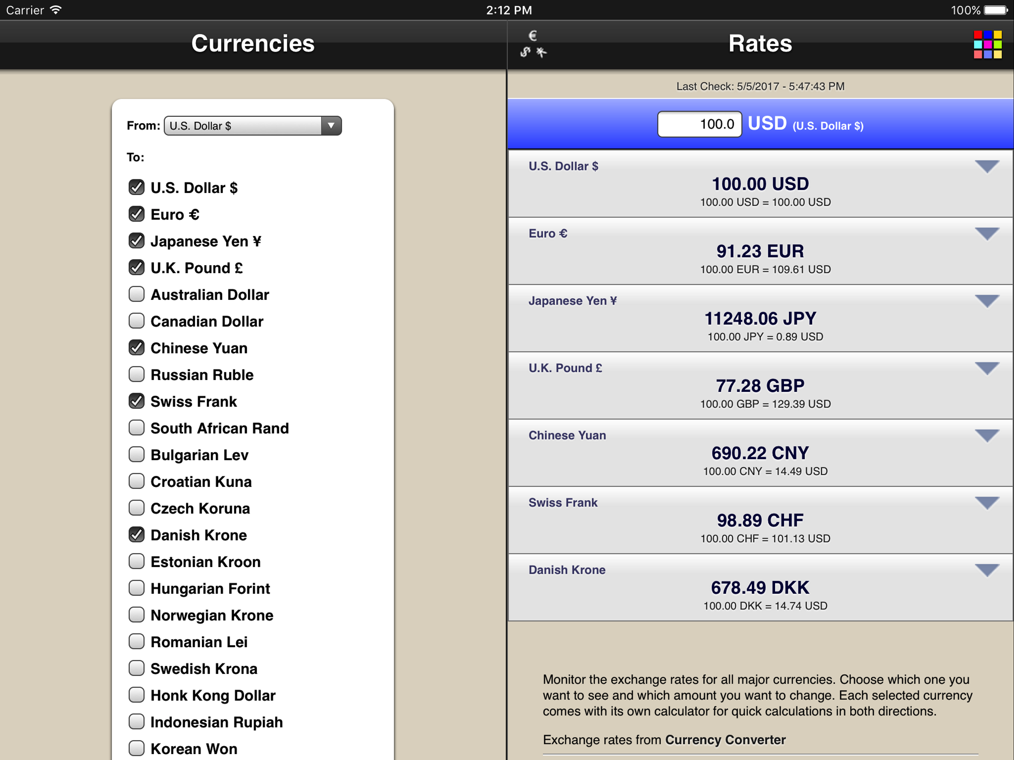Open the Currency Converter link
The width and height of the screenshot is (1014, 760).
tap(725, 739)
